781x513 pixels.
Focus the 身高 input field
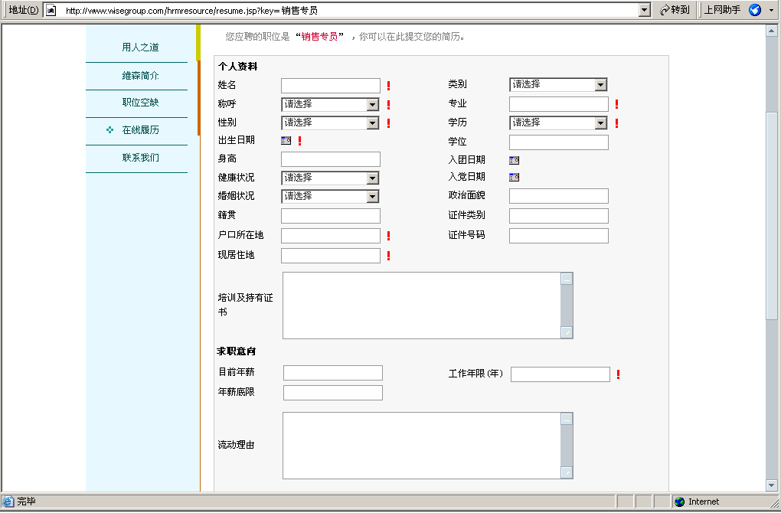coord(331,159)
